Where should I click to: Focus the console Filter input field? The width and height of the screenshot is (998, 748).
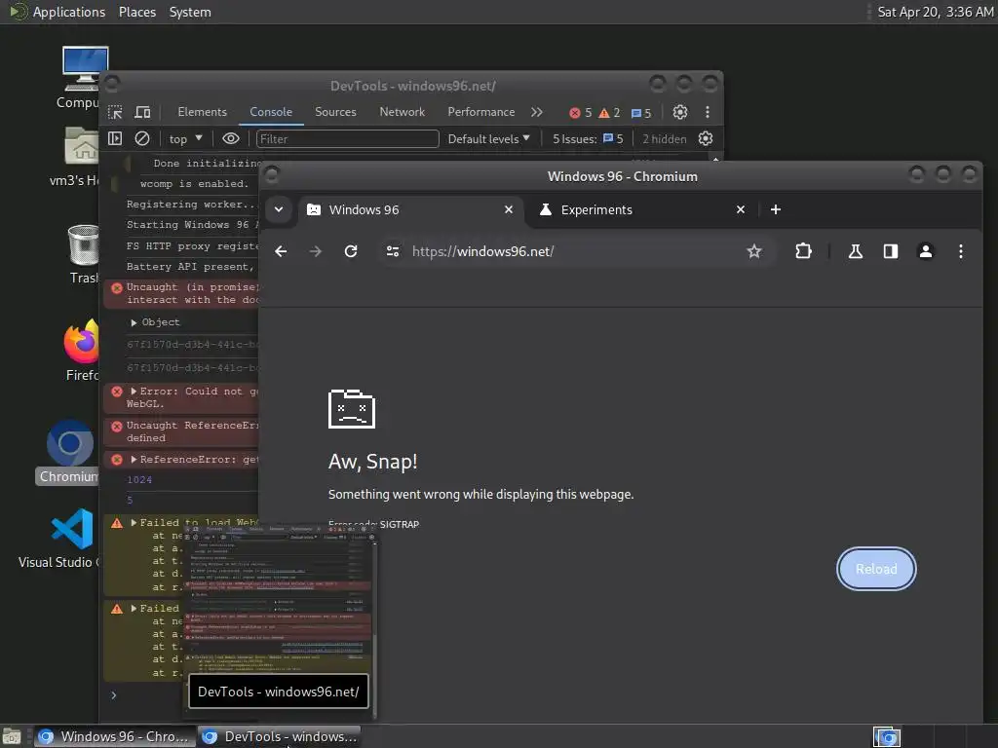pyautogui.click(x=348, y=138)
